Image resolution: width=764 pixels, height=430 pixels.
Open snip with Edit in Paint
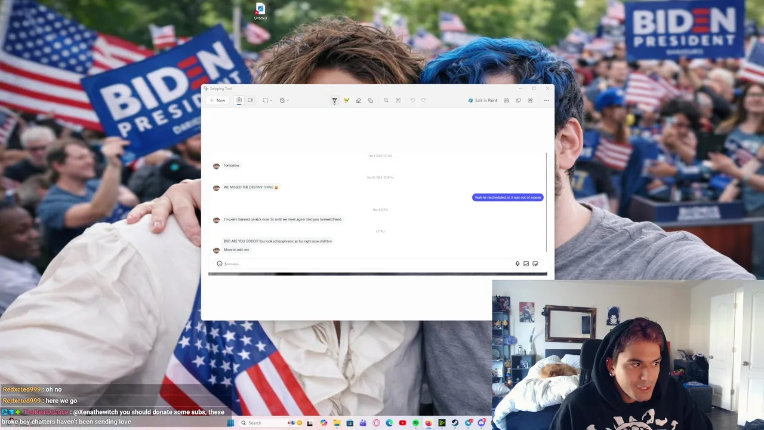pos(483,100)
